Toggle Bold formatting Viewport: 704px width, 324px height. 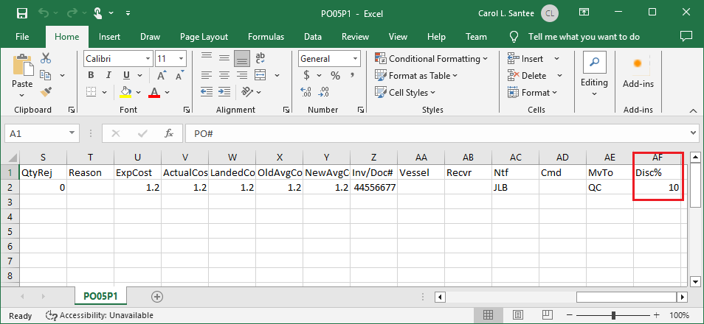(x=91, y=75)
